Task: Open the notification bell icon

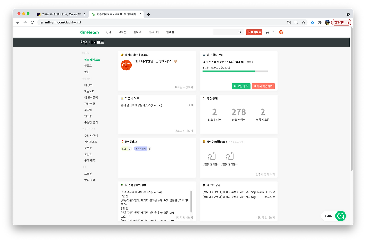Action: pyautogui.click(x=274, y=32)
